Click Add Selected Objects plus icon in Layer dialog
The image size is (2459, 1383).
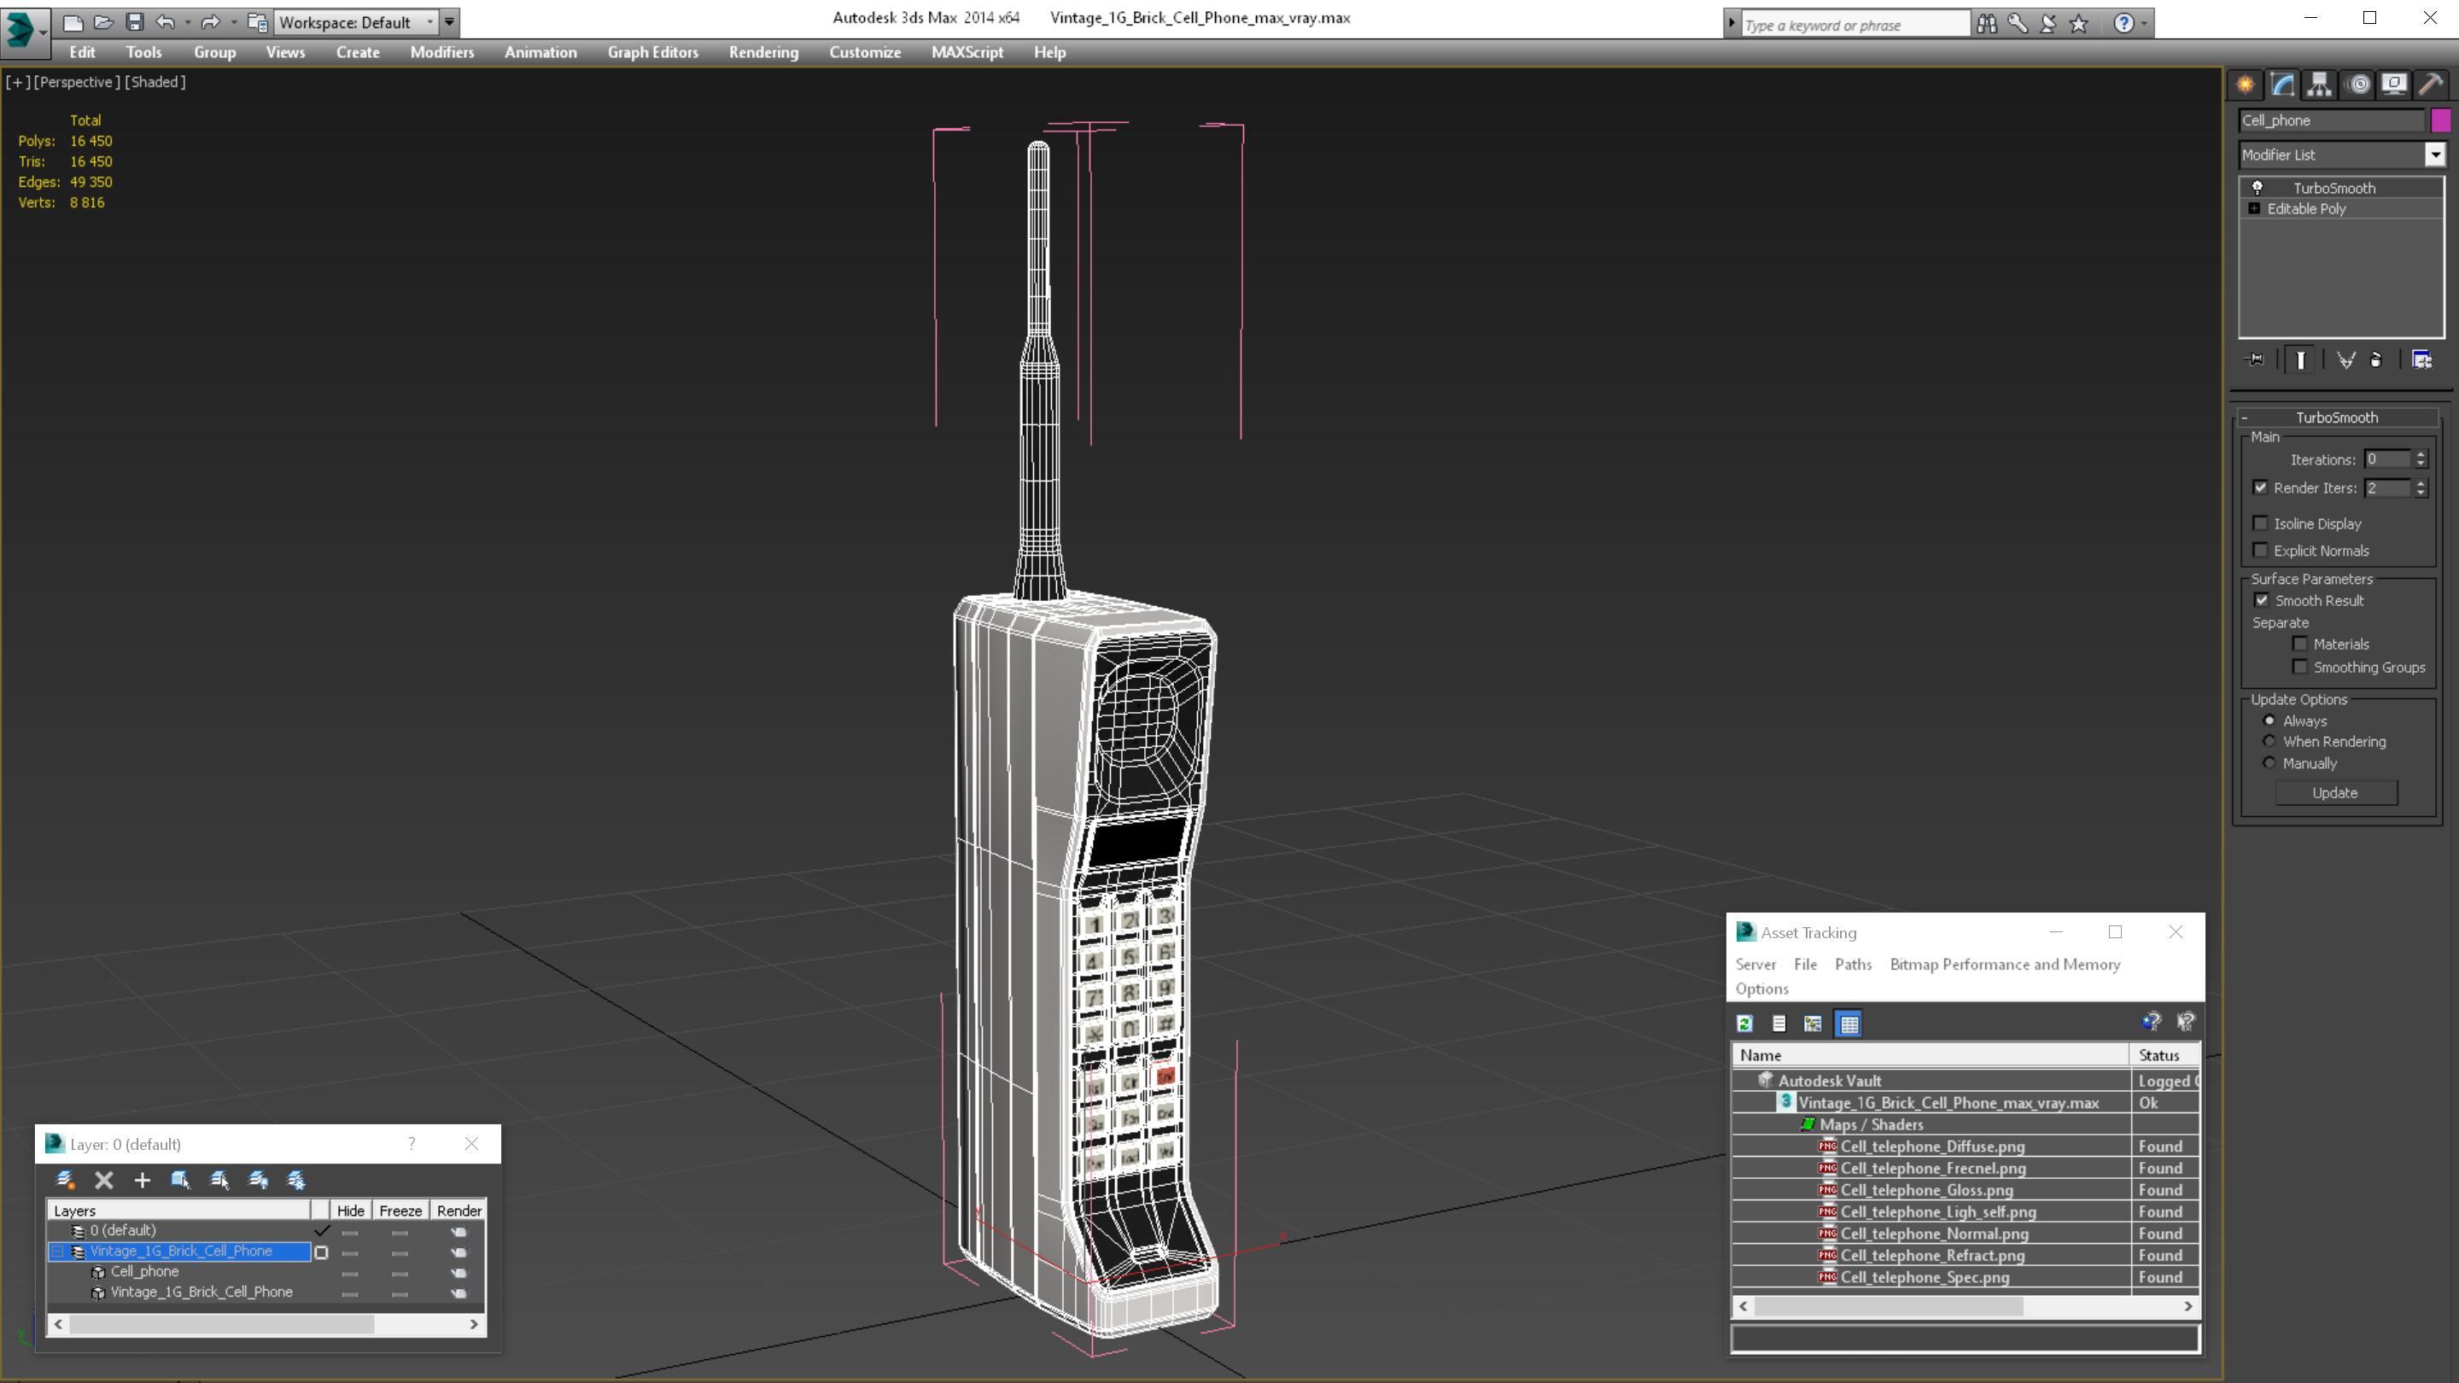click(x=143, y=1181)
